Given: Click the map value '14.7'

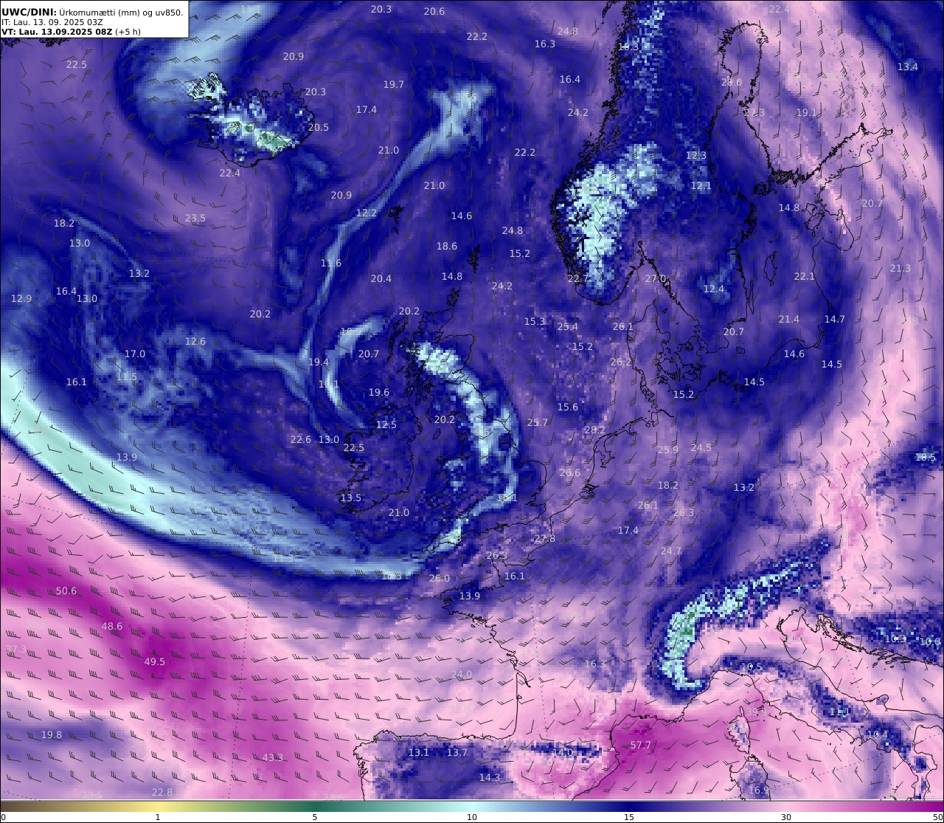Looking at the screenshot, I should point(835,320).
